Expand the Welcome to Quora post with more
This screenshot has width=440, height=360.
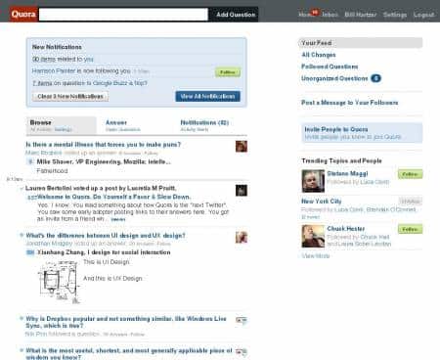(117, 219)
